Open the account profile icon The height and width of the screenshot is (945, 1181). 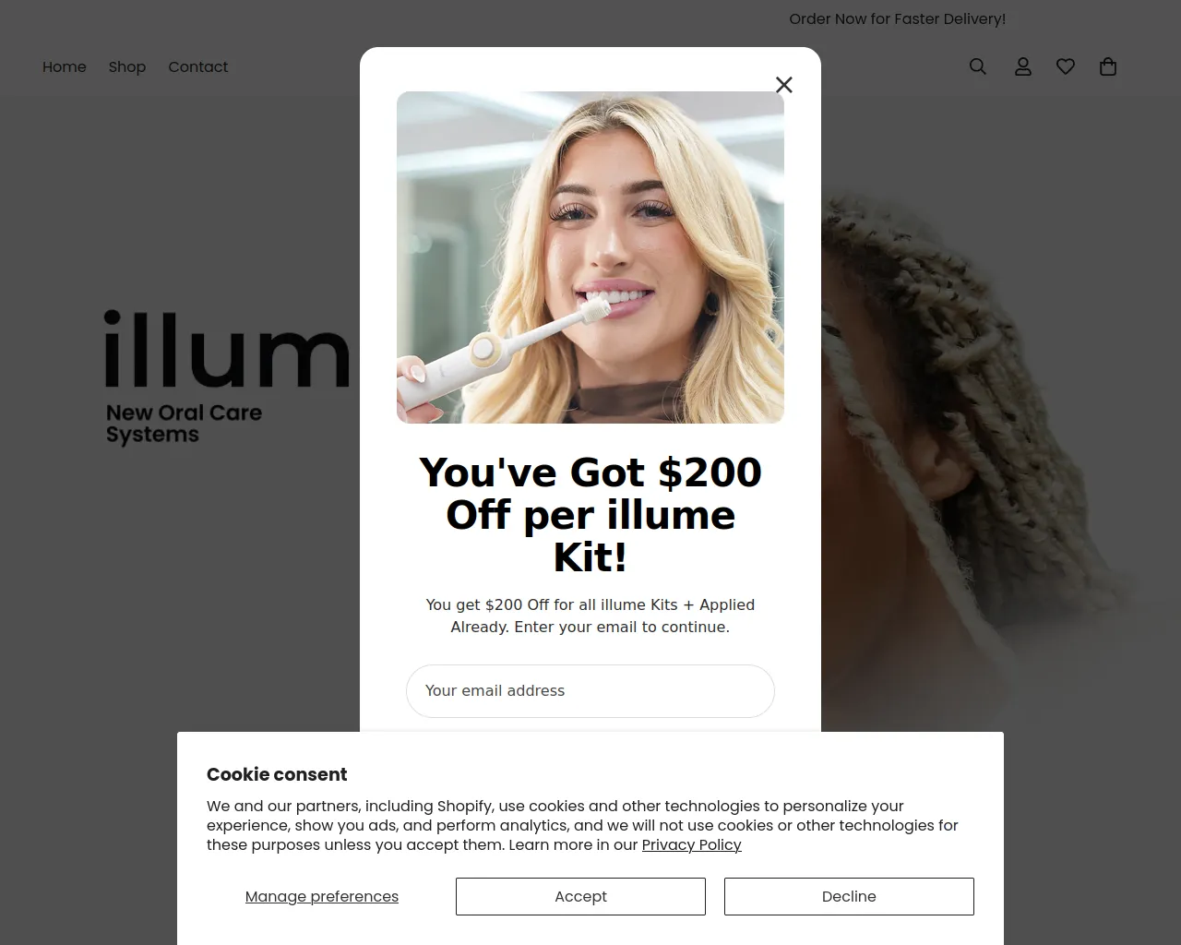(1023, 66)
